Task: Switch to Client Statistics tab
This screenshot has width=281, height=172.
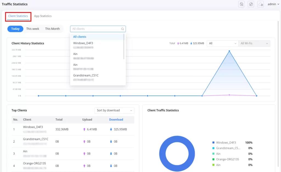Action: pos(18,16)
